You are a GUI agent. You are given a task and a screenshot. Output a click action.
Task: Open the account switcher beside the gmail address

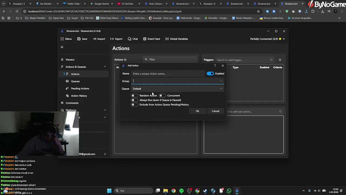pos(105,154)
